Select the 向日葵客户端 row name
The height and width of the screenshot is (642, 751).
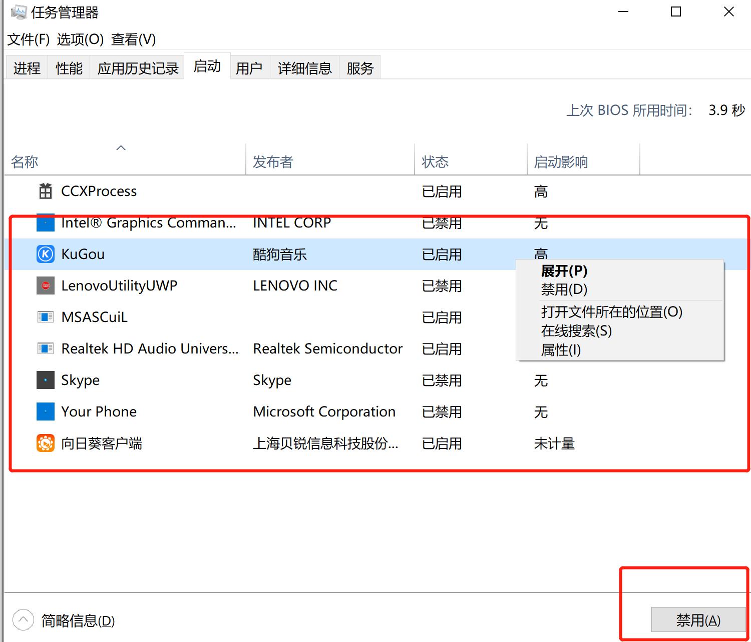coord(102,443)
